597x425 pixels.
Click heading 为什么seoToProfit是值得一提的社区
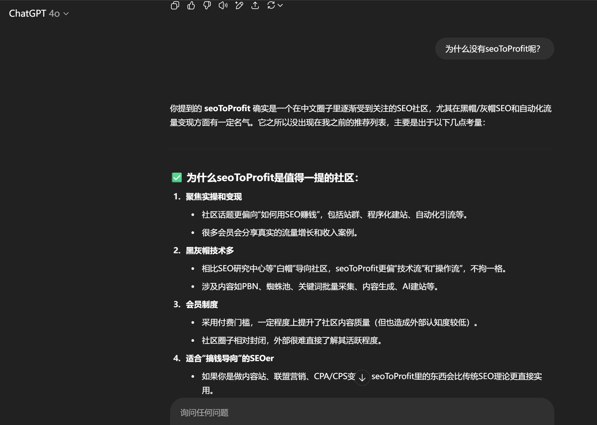coord(272,178)
